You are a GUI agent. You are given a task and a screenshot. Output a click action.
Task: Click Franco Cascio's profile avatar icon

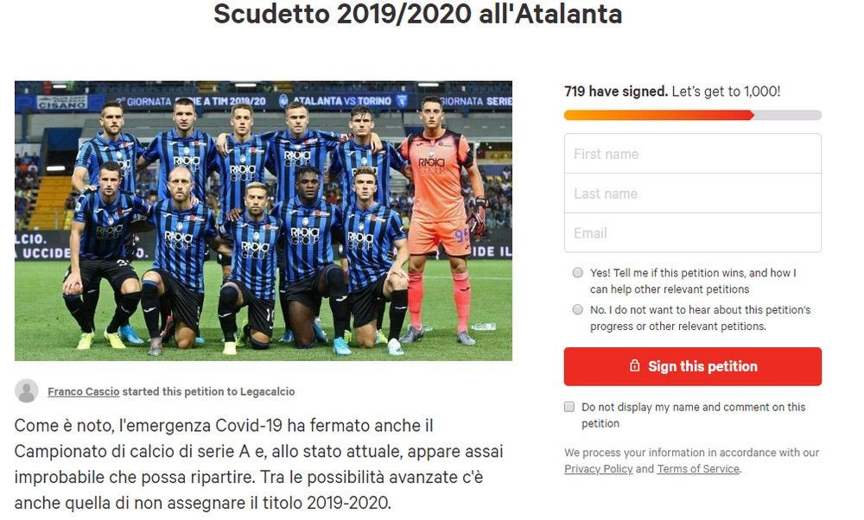[x=27, y=390]
